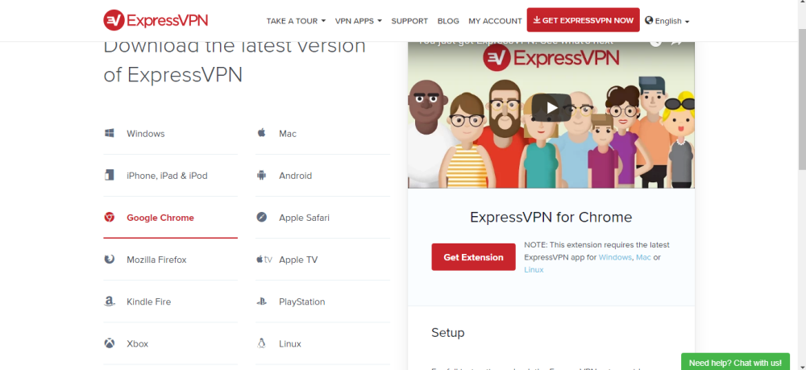Click the Kindle Fire Amazon icon

[x=109, y=301]
